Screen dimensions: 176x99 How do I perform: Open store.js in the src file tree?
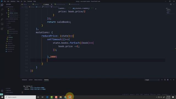11,37
